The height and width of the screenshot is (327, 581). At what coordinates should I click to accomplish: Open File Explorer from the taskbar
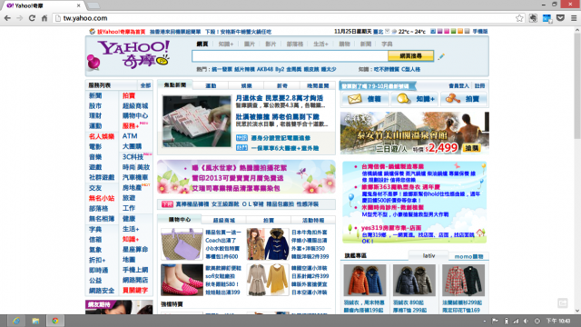(x=35, y=321)
